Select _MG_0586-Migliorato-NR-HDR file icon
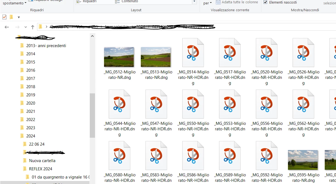The width and height of the screenshot is (336, 184). [x=193, y=156]
